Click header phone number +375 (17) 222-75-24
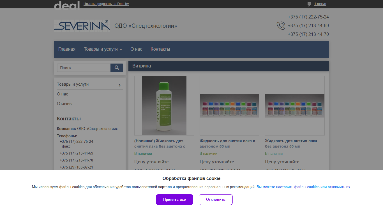 [308, 17]
